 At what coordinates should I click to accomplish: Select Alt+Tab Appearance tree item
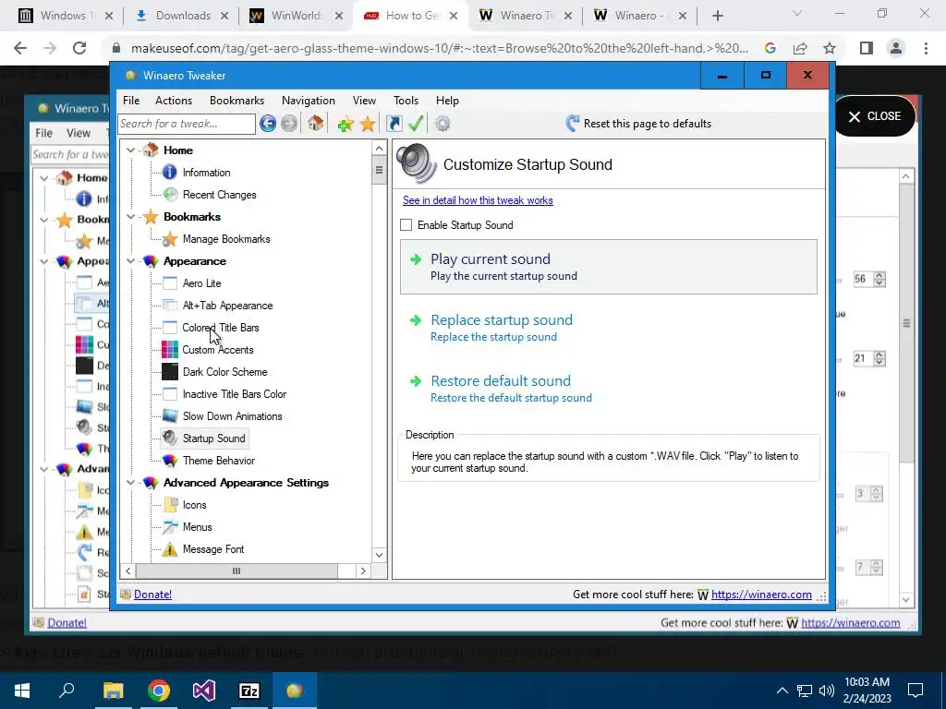coord(227,306)
